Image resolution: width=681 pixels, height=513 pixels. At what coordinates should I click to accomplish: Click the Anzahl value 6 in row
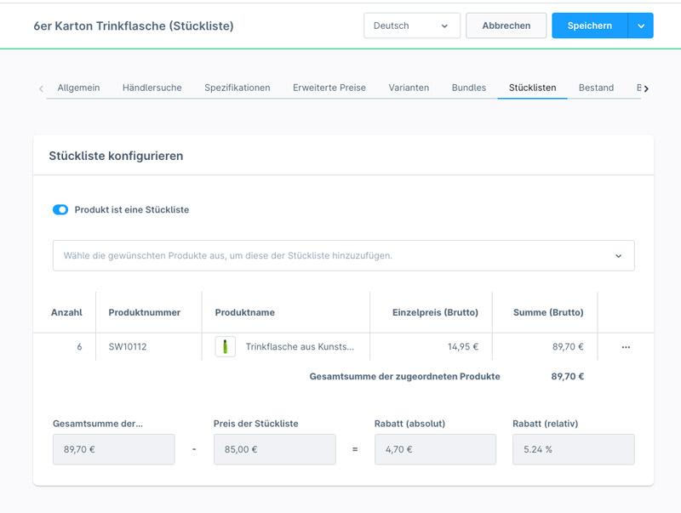(79, 347)
